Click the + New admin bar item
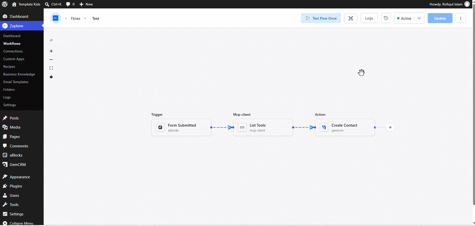Screen dimensions: 475x226 [x=86, y=4]
